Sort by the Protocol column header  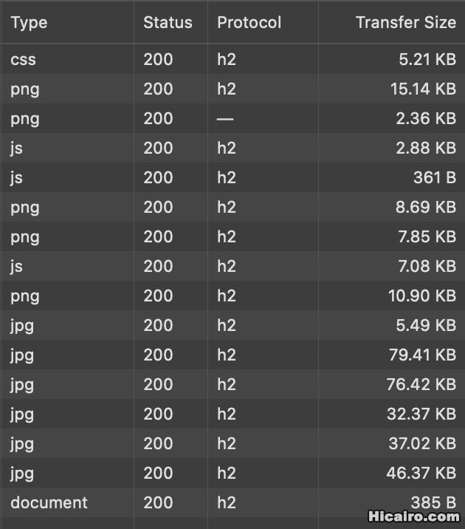[x=249, y=22]
